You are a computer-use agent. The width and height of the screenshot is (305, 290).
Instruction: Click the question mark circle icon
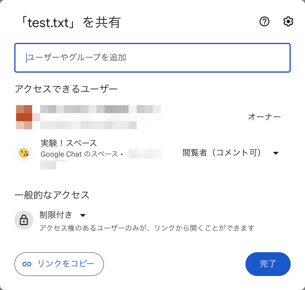coord(264,22)
